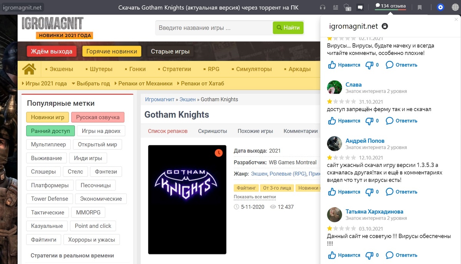The height and width of the screenshot is (264, 461).
Task: Open reader mode text icon
Action: (336, 7)
